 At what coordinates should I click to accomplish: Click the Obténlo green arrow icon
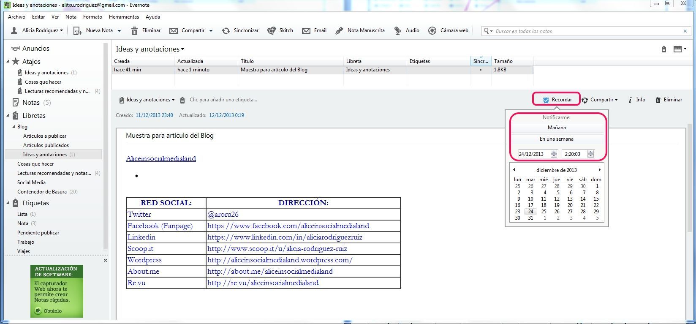pyautogui.click(x=38, y=311)
